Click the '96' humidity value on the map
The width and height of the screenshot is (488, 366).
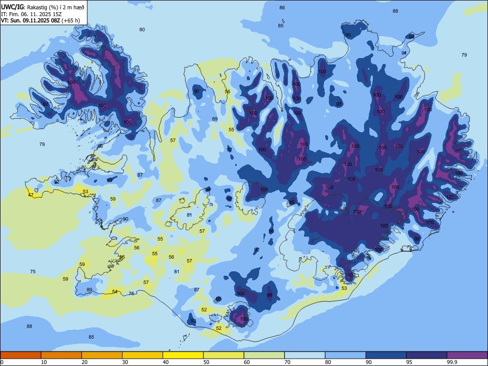click(271, 231)
